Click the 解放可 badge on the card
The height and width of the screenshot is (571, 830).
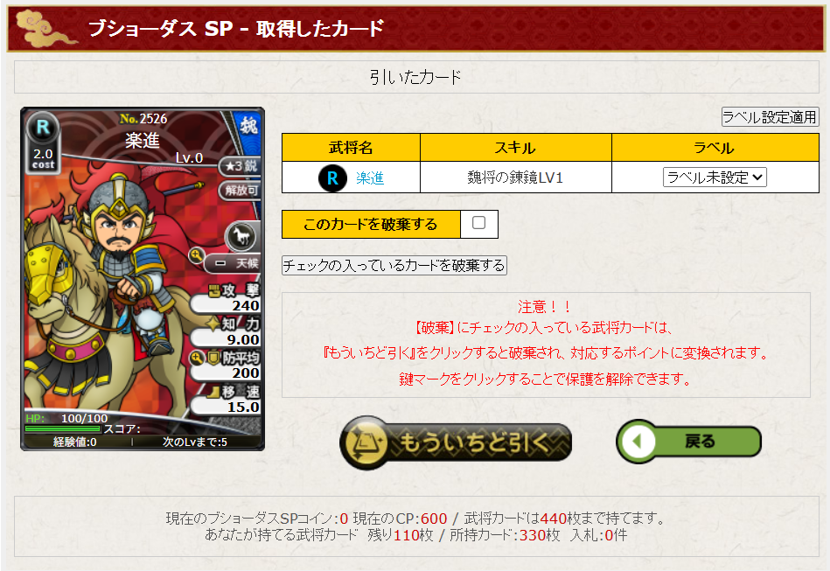tap(241, 190)
